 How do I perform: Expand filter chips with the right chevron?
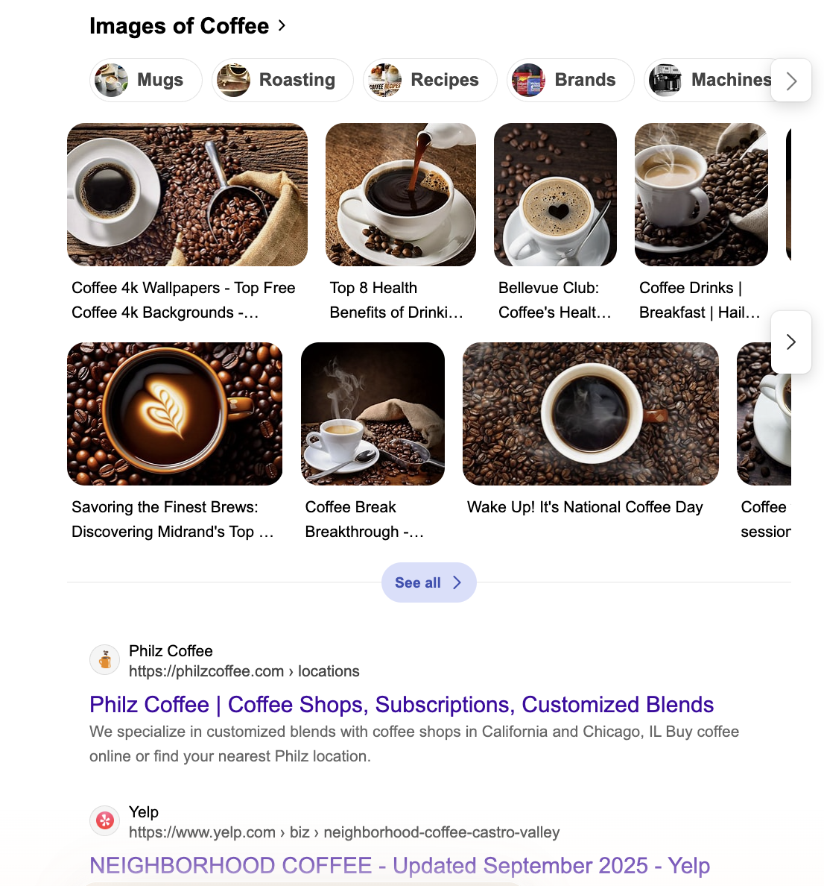(791, 81)
